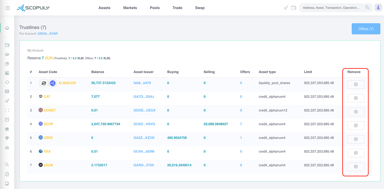Click the search magnifier in header
Screen dimensions: 384x189
pyautogui.click(x=367, y=8)
